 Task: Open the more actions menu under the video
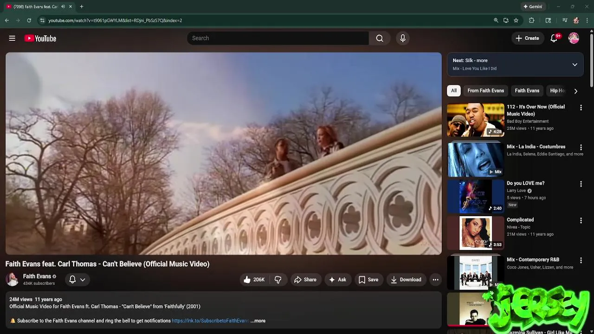pyautogui.click(x=435, y=280)
